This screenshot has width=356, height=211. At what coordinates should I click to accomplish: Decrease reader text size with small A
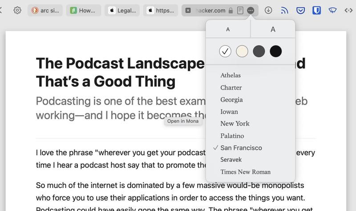(228, 29)
